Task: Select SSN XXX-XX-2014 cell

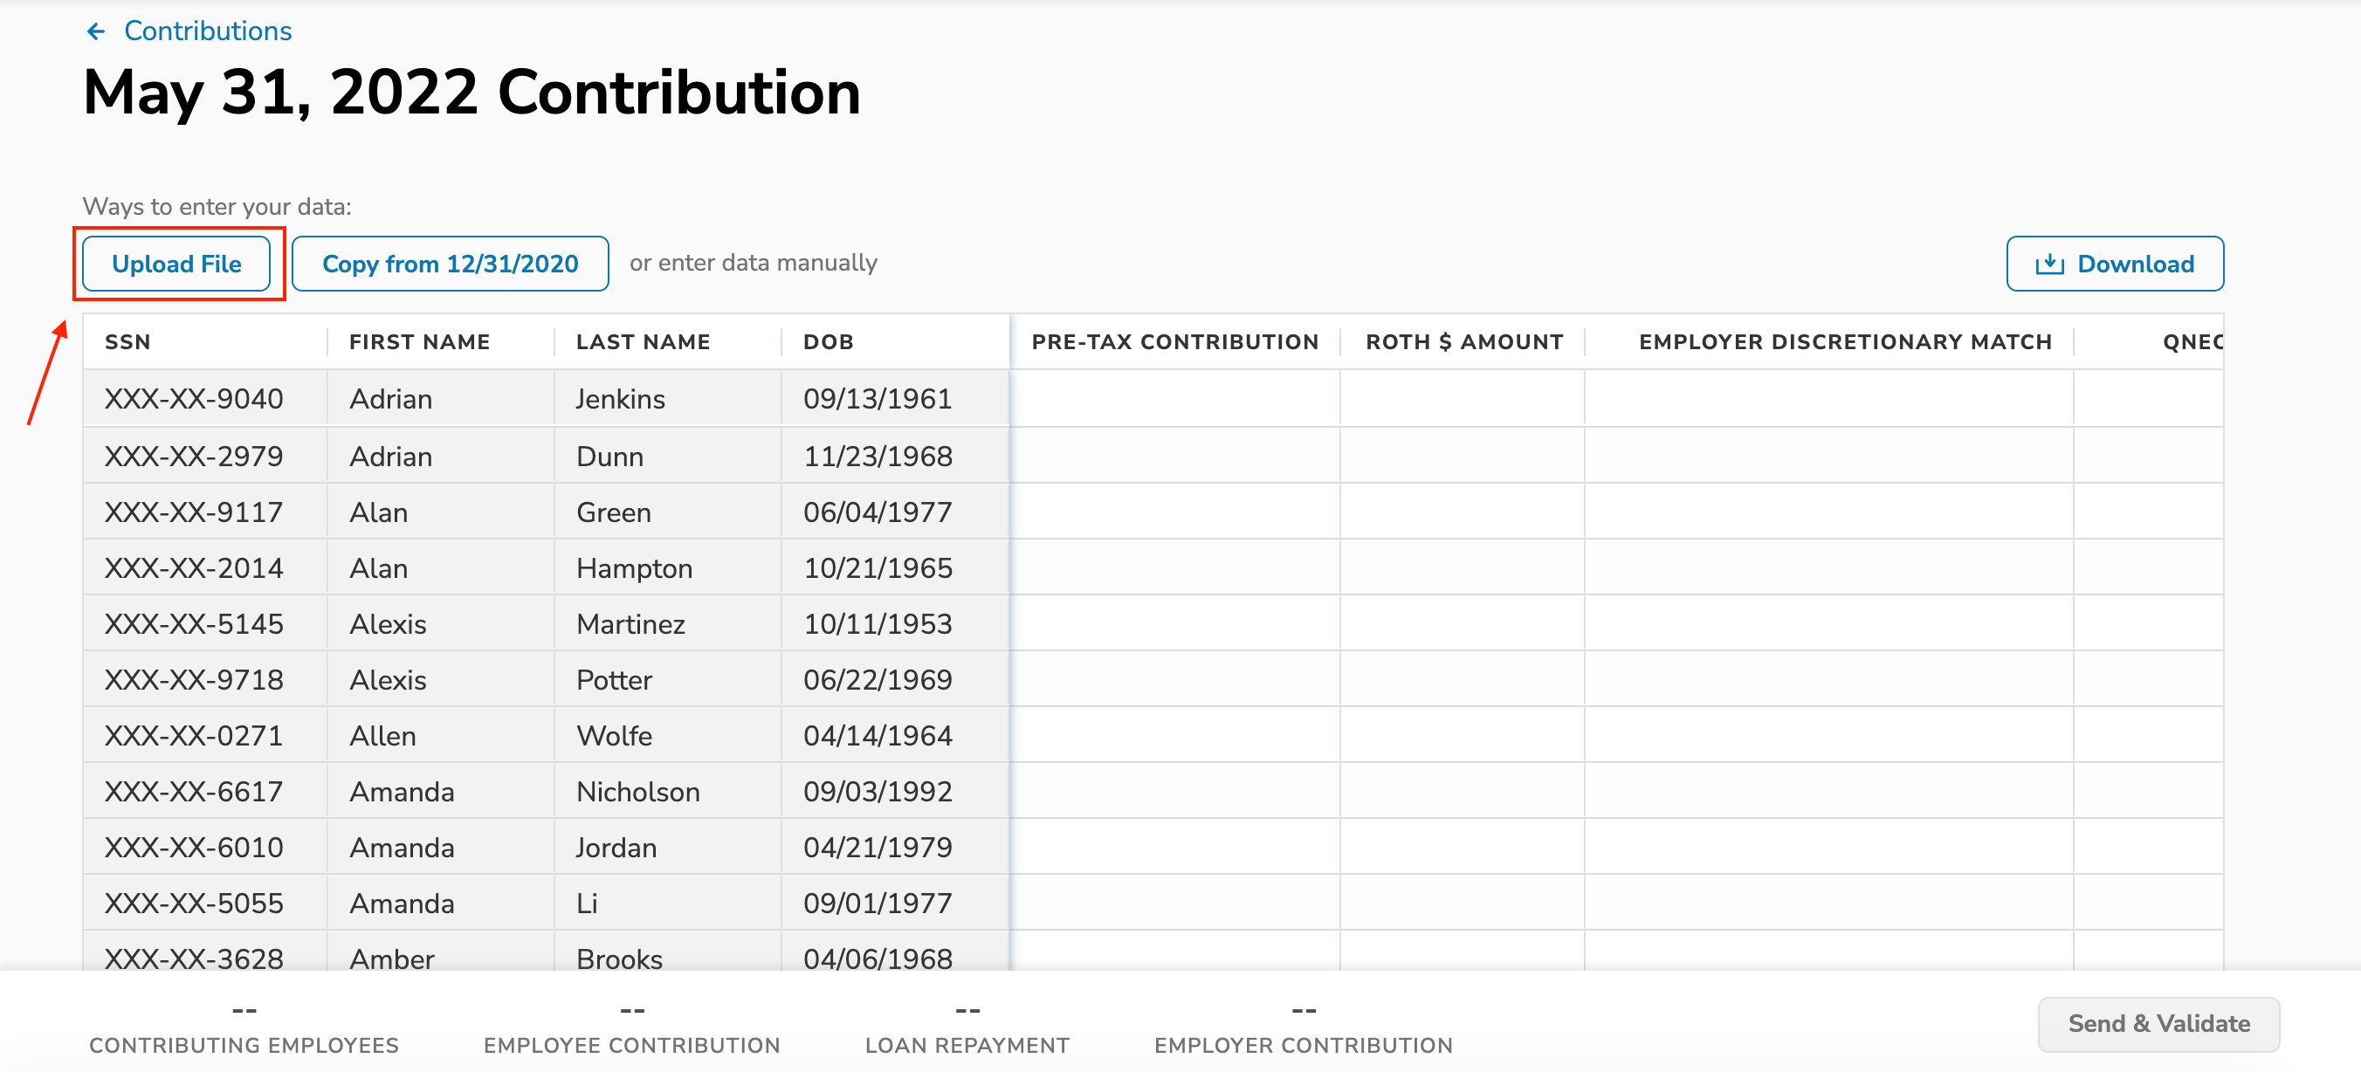Action: point(205,567)
